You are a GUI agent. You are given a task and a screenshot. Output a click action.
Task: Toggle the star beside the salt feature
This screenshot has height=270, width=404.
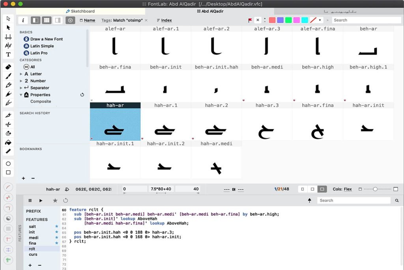point(57,227)
